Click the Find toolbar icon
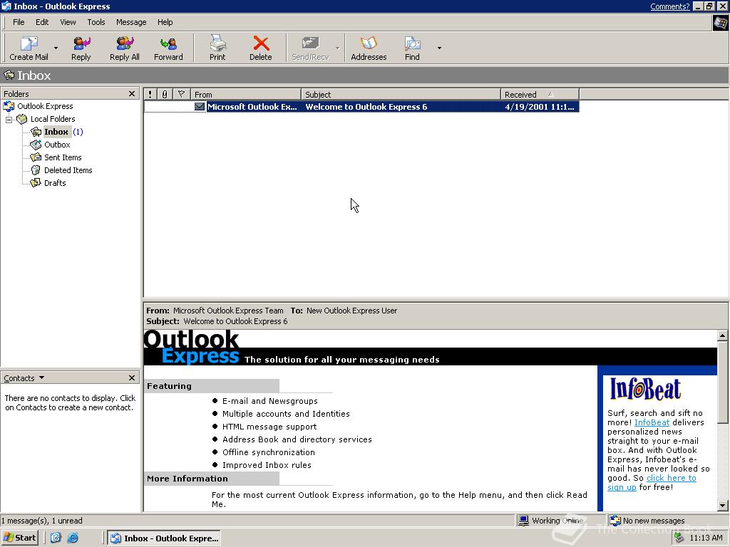This screenshot has width=730, height=547. 412,43
